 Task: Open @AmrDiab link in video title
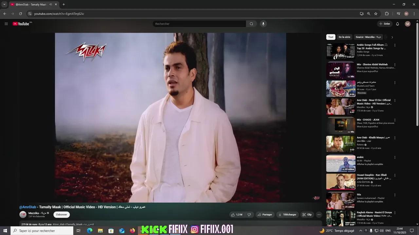point(27,207)
